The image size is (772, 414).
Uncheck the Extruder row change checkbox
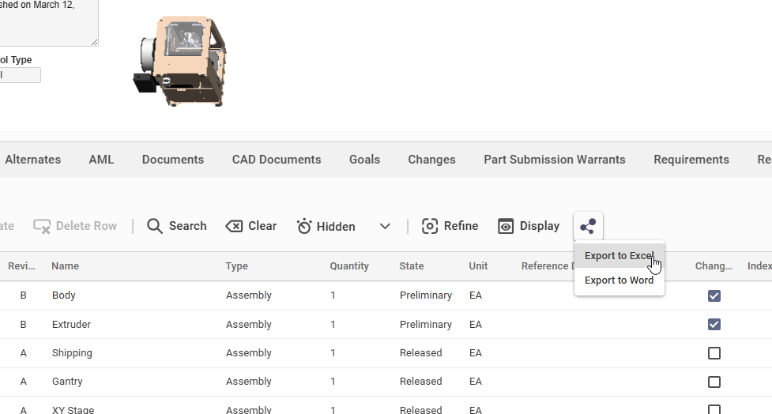click(x=714, y=324)
